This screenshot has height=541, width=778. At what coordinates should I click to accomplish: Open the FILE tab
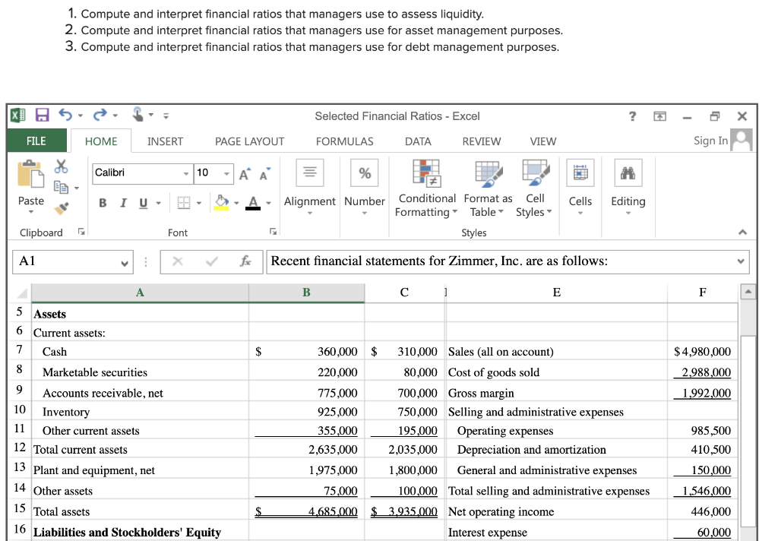pyautogui.click(x=36, y=141)
